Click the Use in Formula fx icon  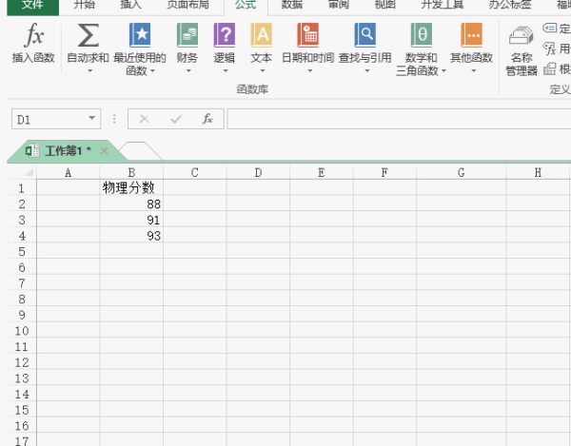tap(549, 48)
